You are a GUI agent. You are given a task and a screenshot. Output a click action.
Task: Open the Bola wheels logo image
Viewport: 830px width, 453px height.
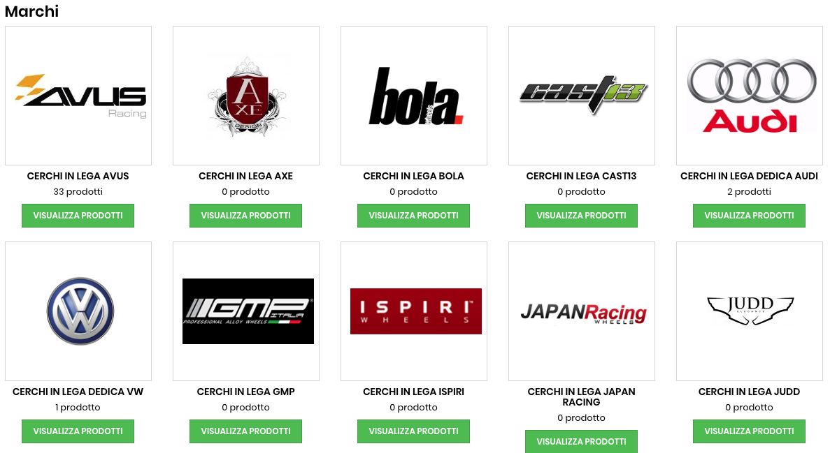coord(414,96)
